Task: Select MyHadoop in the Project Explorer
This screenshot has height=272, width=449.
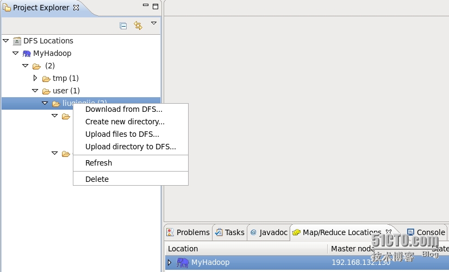Action: (52, 54)
